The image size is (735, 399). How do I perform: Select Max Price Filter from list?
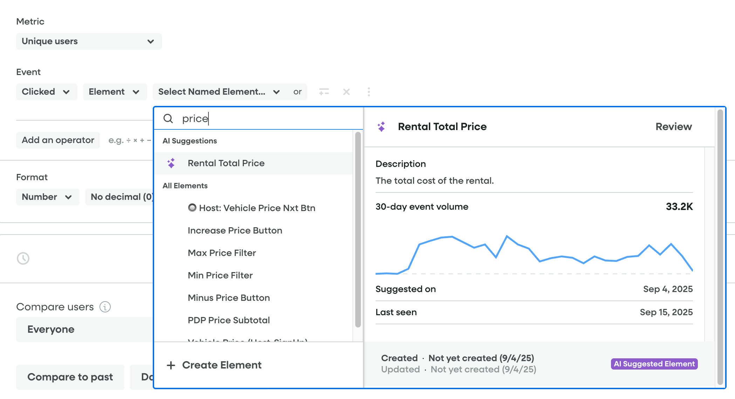[x=222, y=253]
